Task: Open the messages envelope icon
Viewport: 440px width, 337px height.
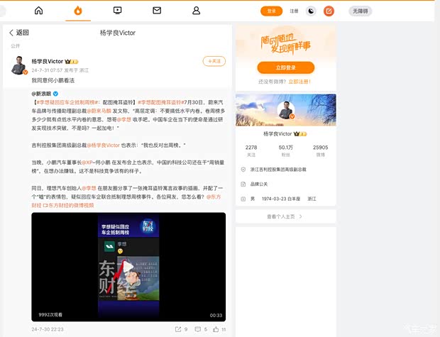Action: click(x=157, y=11)
